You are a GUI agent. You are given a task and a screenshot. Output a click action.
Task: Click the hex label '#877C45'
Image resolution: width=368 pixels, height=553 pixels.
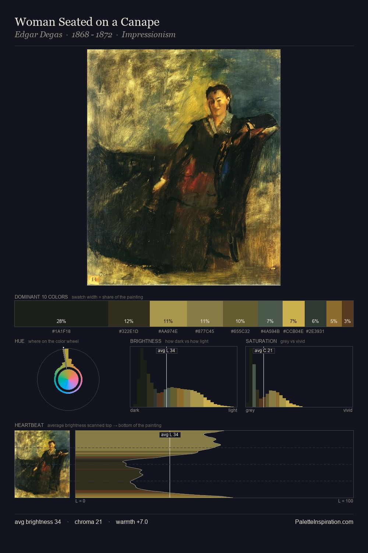[205, 331]
